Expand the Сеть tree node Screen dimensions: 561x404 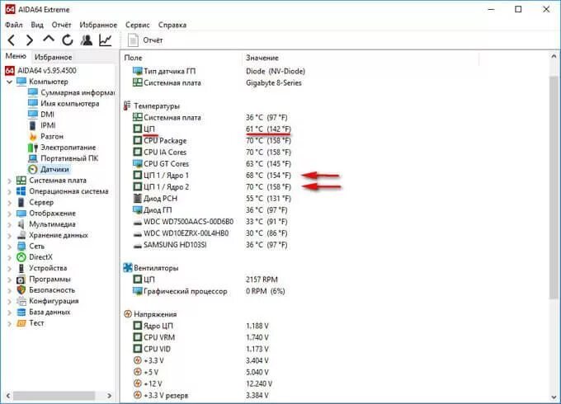pyautogui.click(x=9, y=247)
